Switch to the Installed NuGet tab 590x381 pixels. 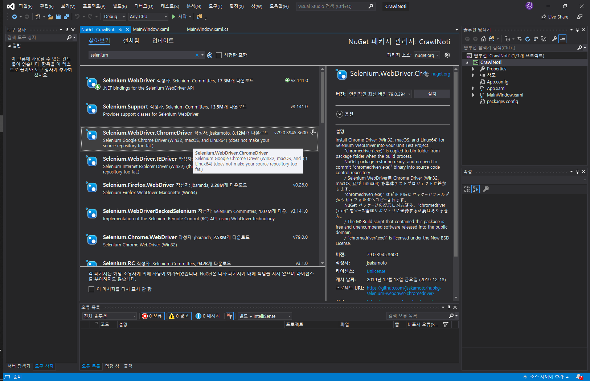click(x=131, y=41)
